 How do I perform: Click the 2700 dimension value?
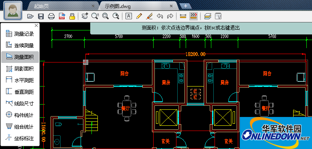click(68, 36)
